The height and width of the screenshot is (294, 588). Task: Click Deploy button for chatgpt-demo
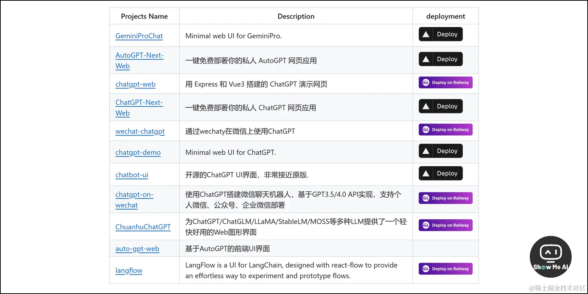(x=441, y=151)
